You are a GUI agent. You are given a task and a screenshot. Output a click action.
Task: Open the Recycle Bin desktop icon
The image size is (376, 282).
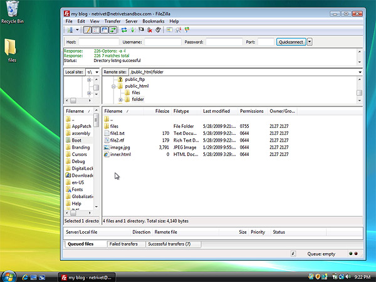coord(13,13)
